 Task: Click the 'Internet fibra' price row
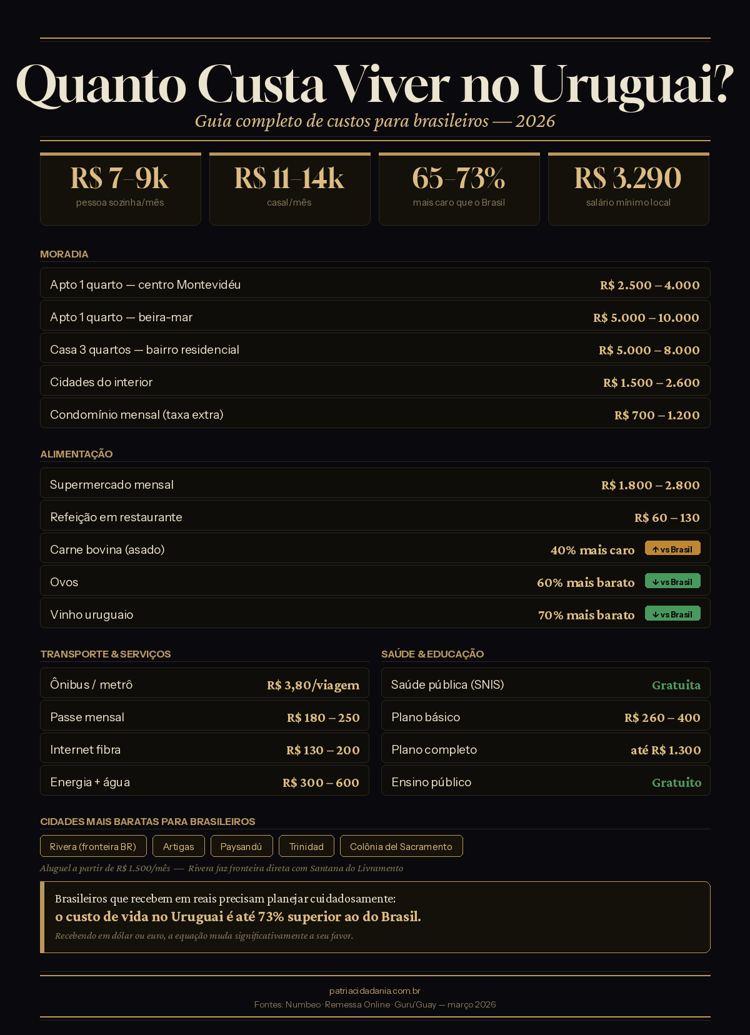point(204,749)
